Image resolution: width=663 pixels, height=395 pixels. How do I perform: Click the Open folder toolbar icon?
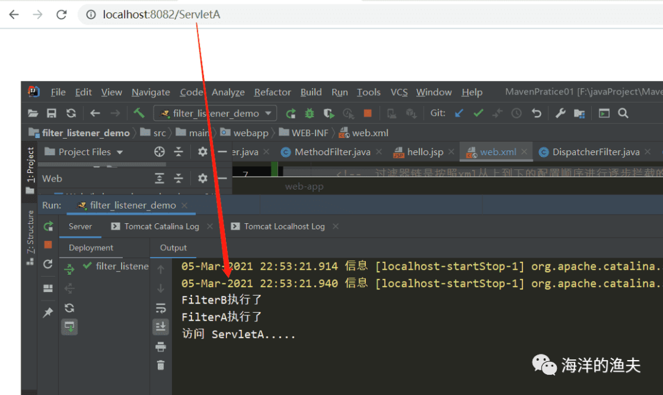[x=33, y=113]
